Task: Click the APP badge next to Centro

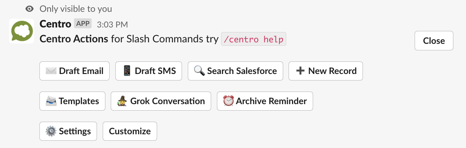Action: pyautogui.click(x=83, y=24)
